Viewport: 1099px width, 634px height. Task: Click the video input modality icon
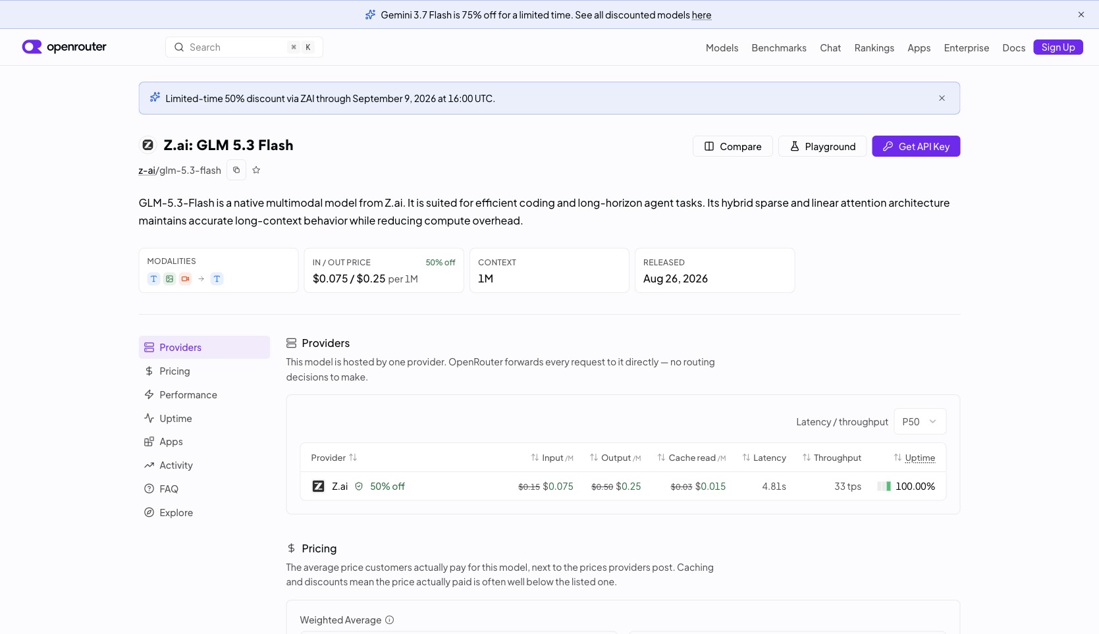tap(185, 278)
